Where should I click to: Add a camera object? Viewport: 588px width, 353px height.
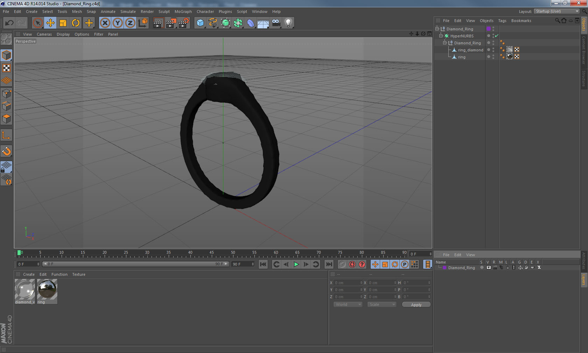click(276, 23)
